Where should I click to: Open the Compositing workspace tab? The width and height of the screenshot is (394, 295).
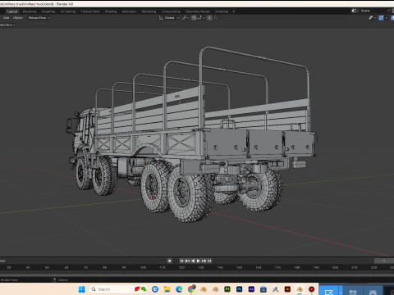tap(171, 11)
